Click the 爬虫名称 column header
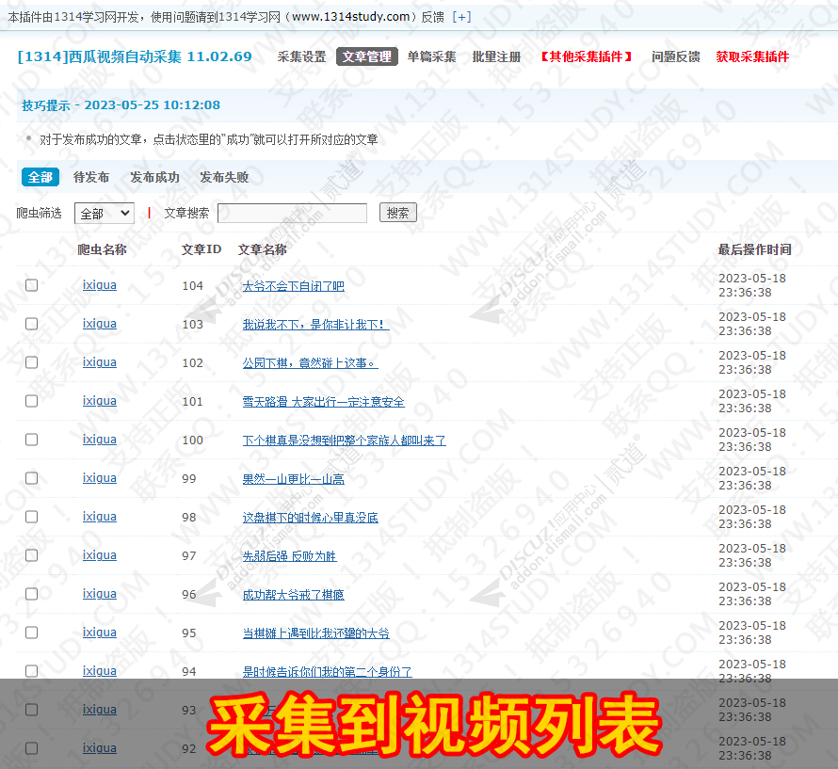Screen dimensions: 838x769 pyautogui.click(x=102, y=249)
